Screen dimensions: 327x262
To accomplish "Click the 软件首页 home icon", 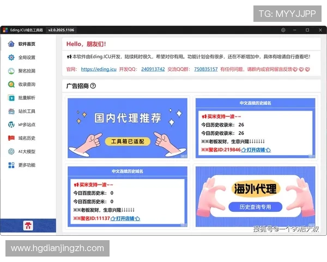I will click(11, 44).
